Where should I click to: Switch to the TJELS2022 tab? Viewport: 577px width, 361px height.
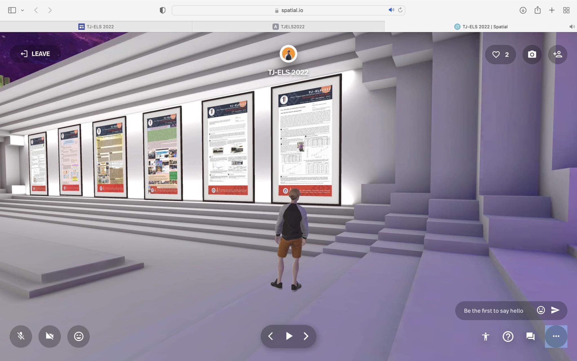tap(288, 27)
